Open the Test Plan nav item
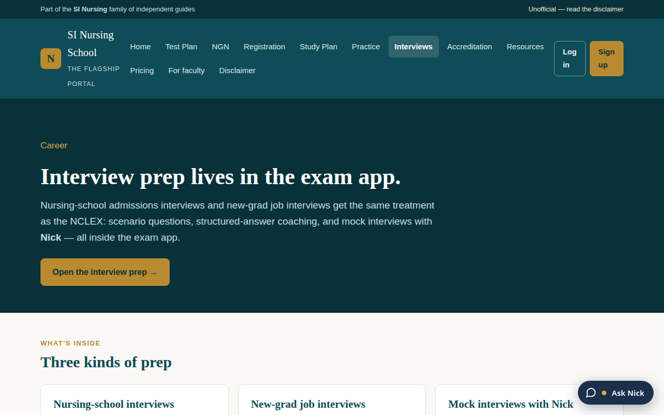 coord(182,47)
